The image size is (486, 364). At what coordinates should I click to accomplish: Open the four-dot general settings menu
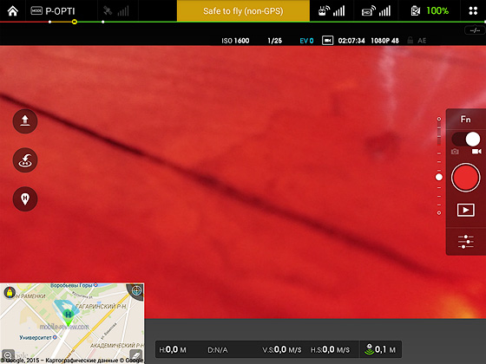pos(473,11)
